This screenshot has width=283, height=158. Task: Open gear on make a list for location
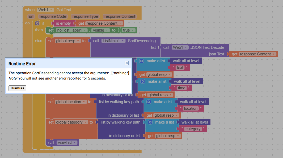pos(149,102)
